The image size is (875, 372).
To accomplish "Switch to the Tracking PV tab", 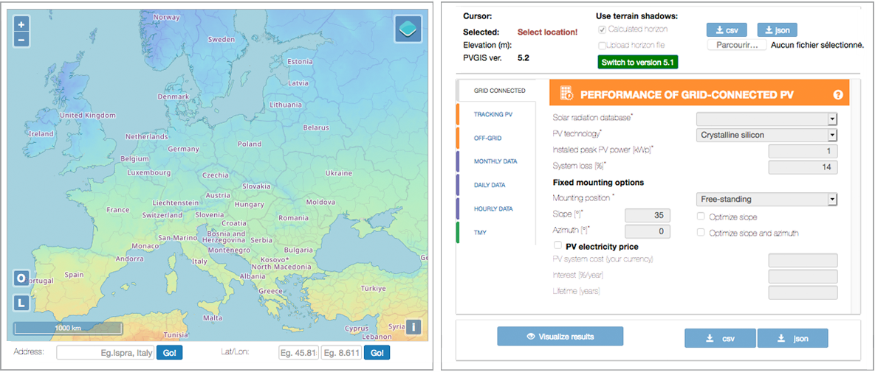I will click(493, 114).
